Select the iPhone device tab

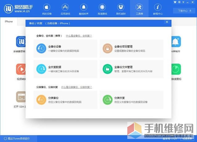pos(9,22)
